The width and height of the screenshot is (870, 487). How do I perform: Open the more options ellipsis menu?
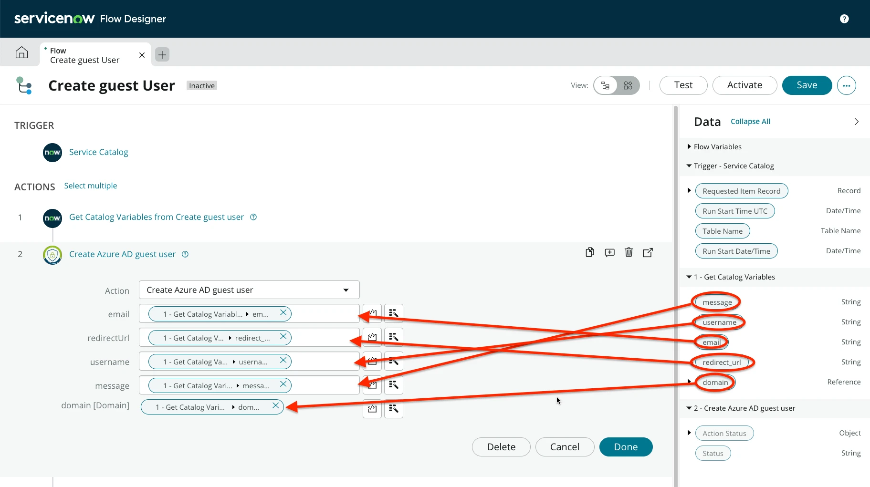coord(847,85)
